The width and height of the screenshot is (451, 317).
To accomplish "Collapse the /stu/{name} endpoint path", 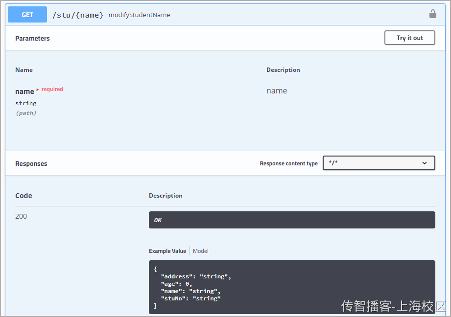I will click(77, 15).
